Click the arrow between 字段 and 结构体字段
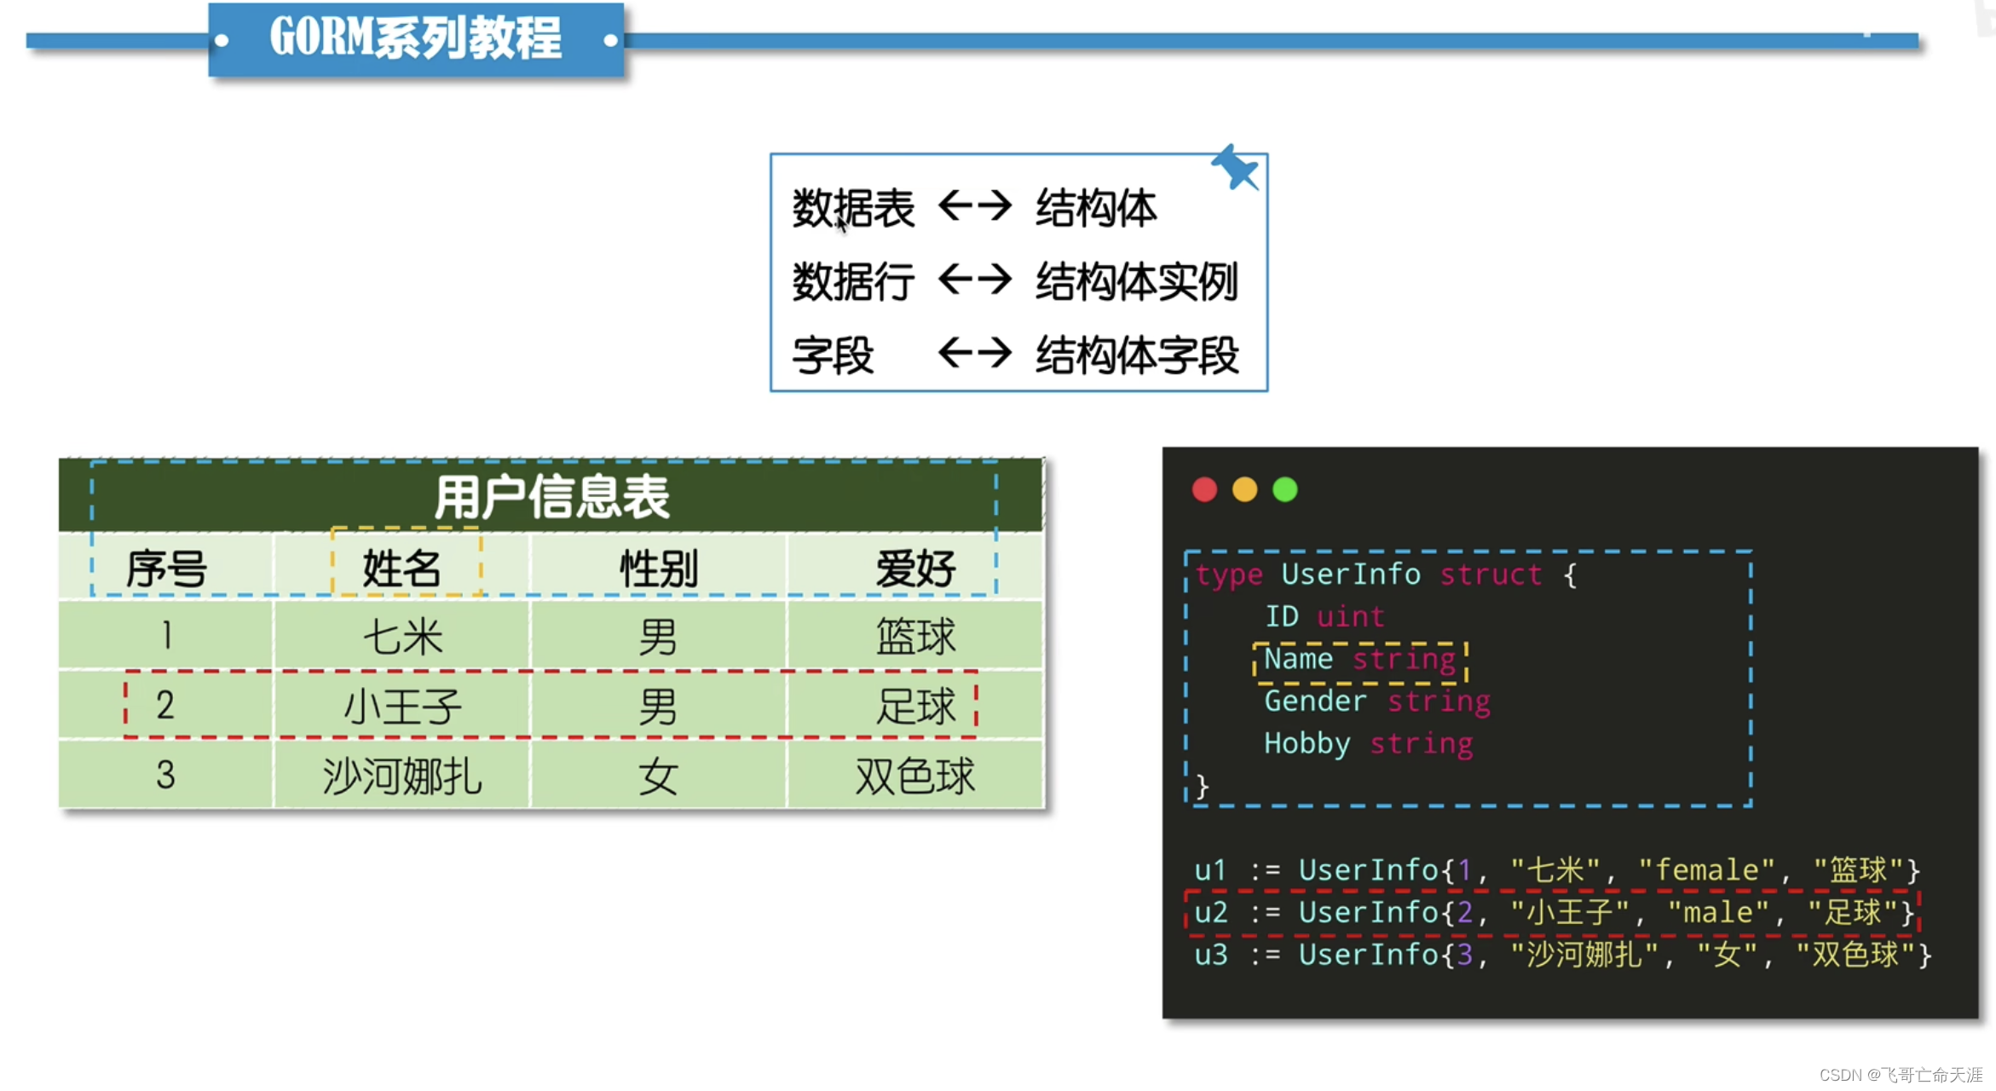 pos(975,352)
